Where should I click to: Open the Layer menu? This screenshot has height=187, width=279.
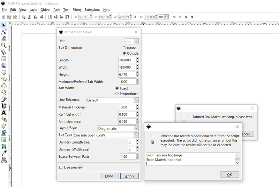[33, 10]
